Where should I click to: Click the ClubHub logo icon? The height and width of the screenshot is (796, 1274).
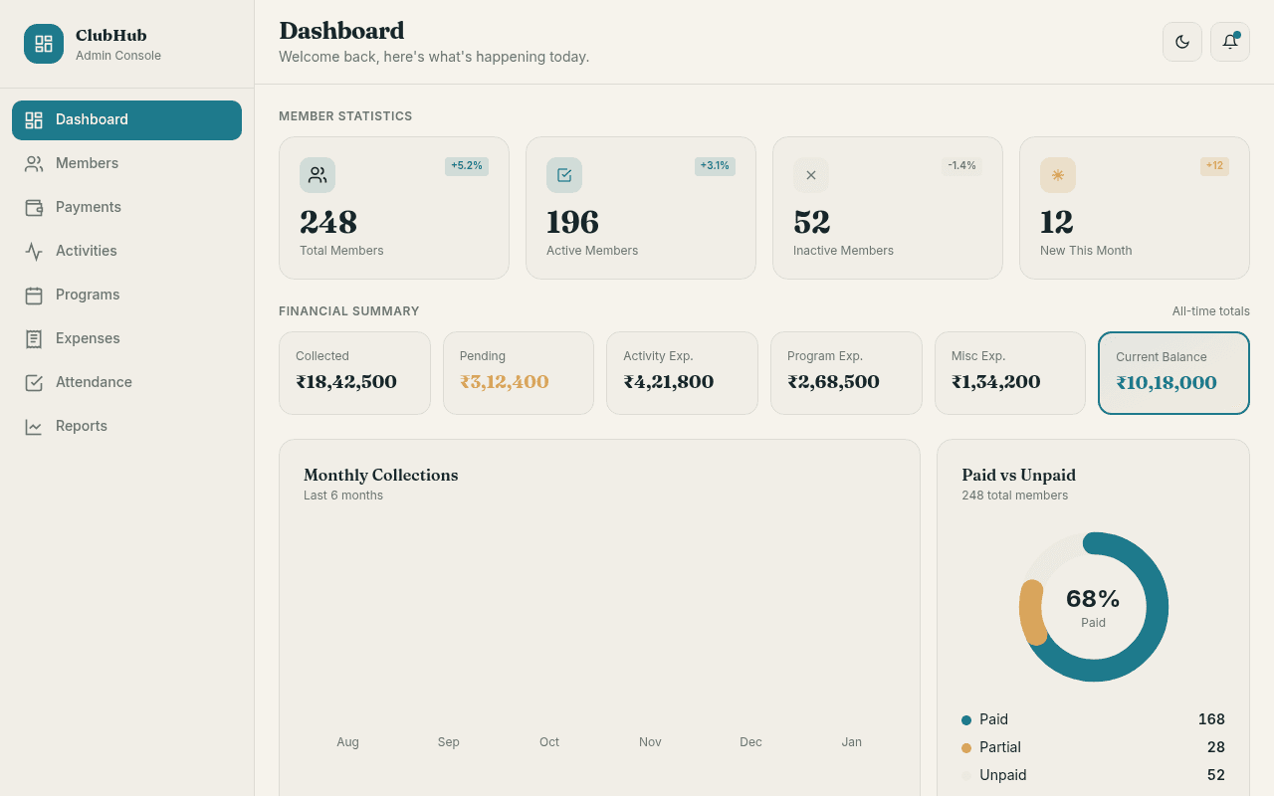[x=44, y=44]
